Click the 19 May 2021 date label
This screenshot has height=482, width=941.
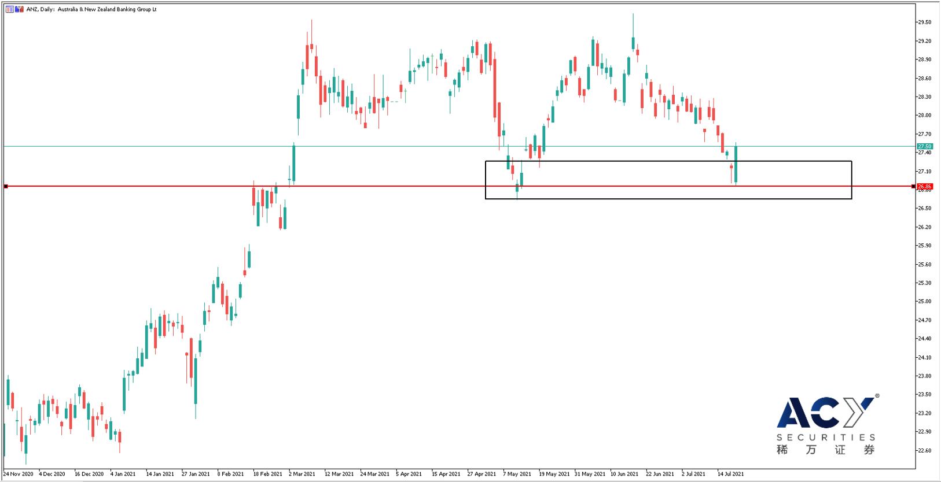coord(554,474)
